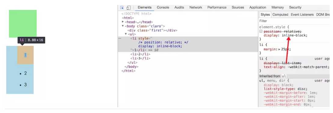
Task: Expand the head element node
Action: [123, 22]
